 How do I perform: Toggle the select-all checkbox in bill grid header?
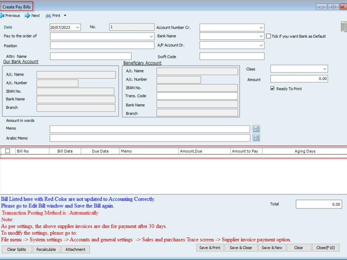coord(8,151)
